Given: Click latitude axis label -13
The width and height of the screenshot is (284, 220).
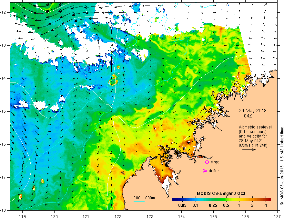Looking at the screenshot, I should point(3,45).
